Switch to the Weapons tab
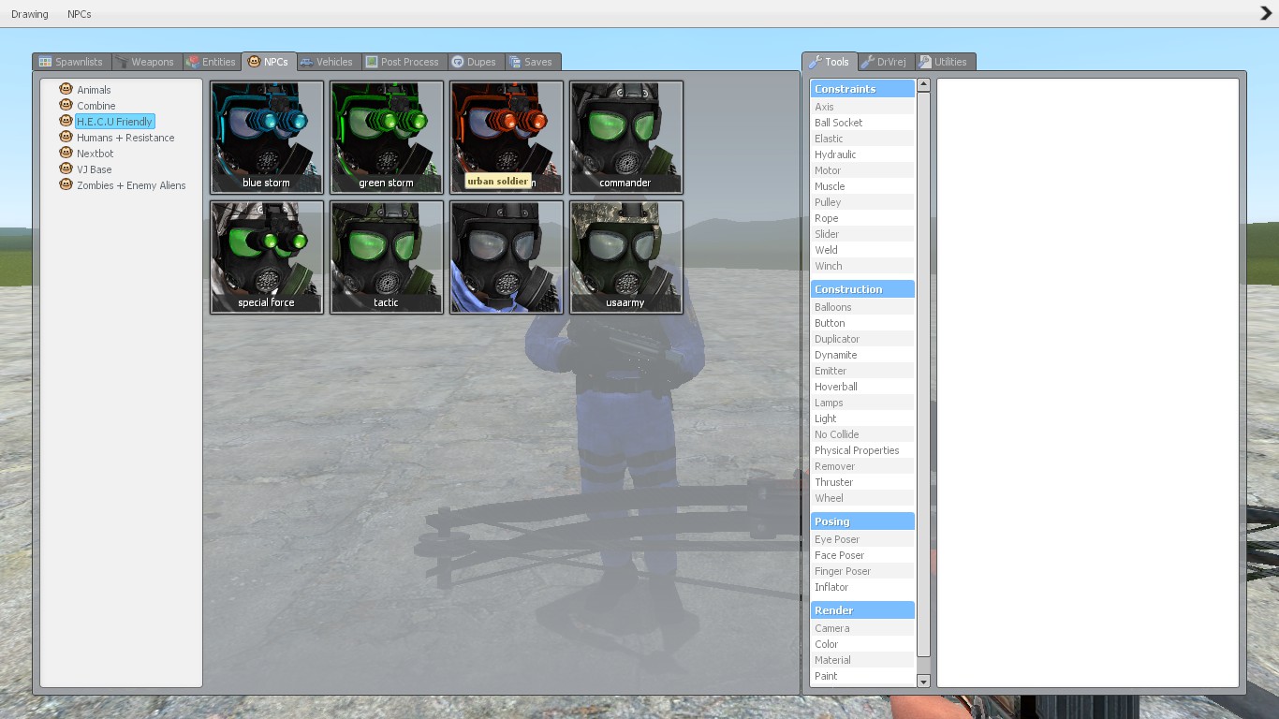Image resolution: width=1279 pixels, height=719 pixels. tap(145, 62)
